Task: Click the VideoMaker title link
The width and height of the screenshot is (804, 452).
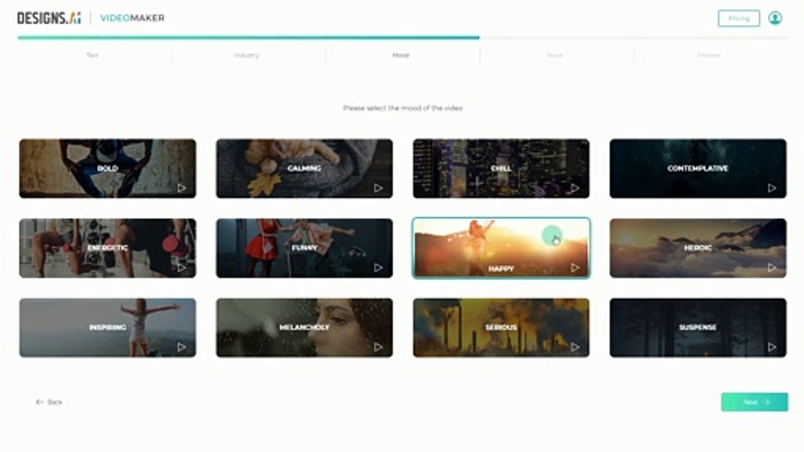Action: pyautogui.click(x=133, y=18)
